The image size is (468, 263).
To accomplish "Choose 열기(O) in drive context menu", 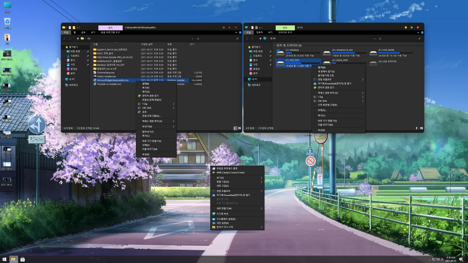I will (x=338, y=67).
